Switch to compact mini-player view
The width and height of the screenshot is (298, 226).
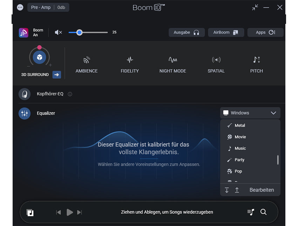point(255,7)
